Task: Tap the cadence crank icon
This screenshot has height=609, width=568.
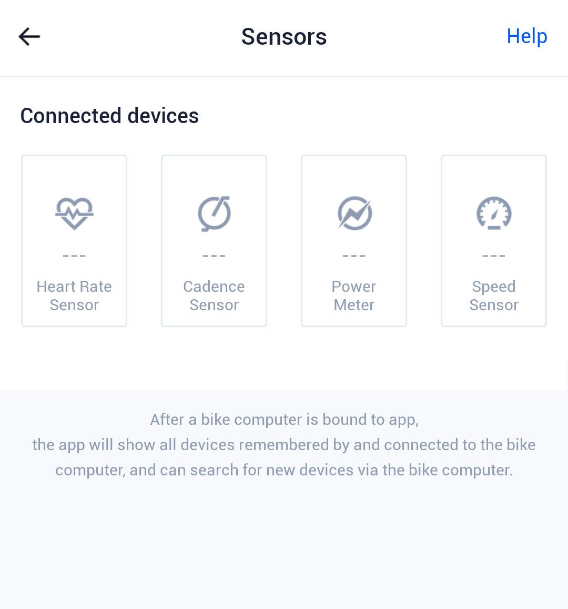Action: [214, 213]
